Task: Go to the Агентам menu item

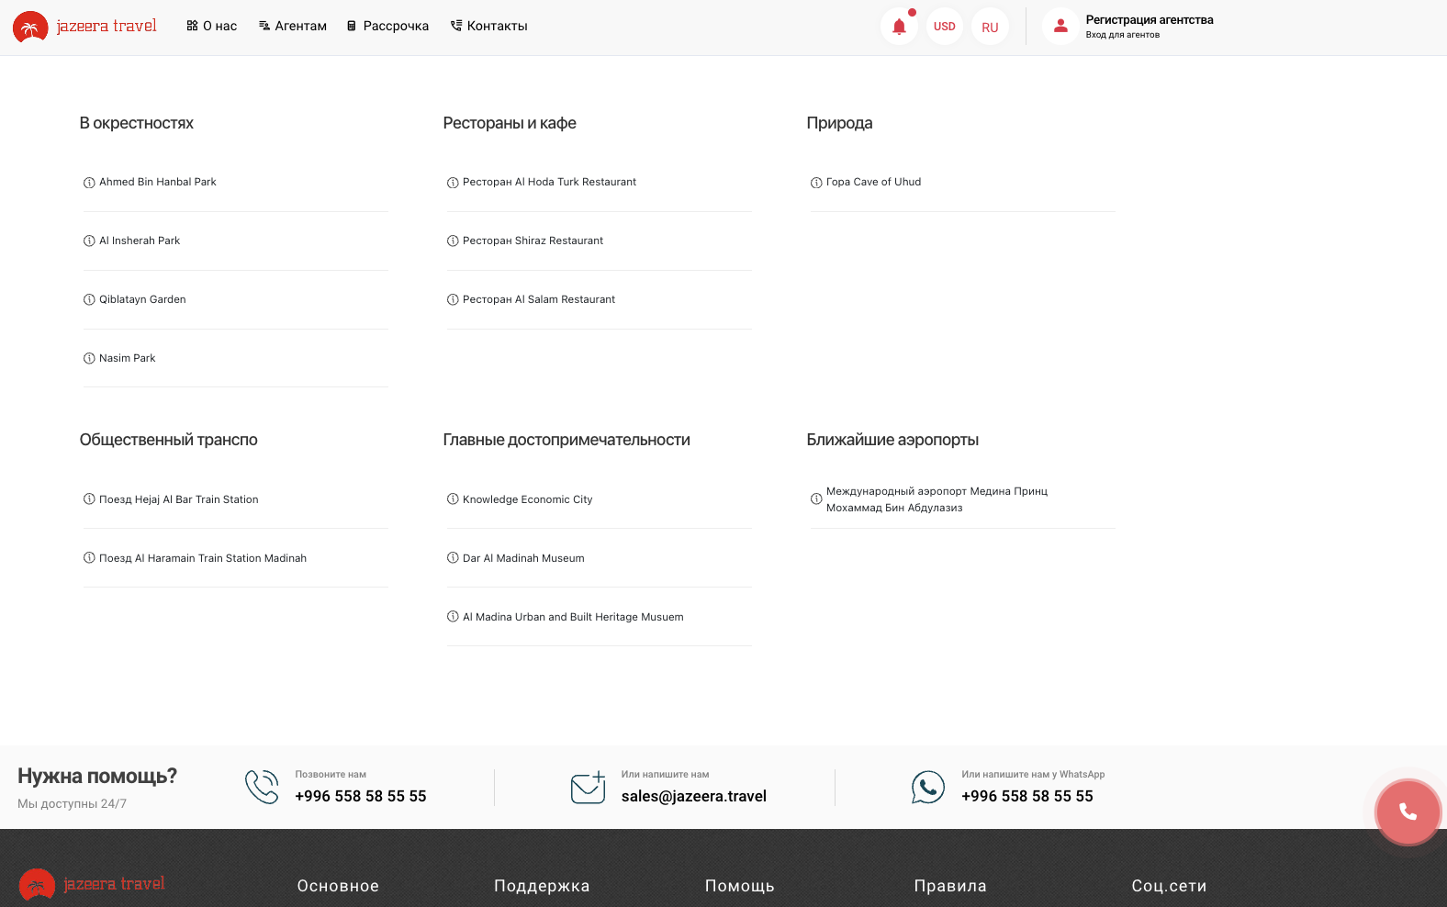Action: click(x=293, y=26)
